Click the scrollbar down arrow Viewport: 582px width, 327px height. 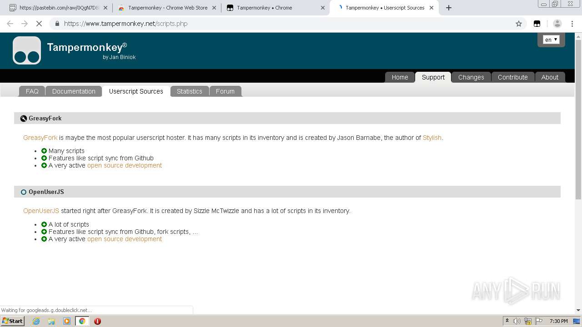[x=578, y=310]
